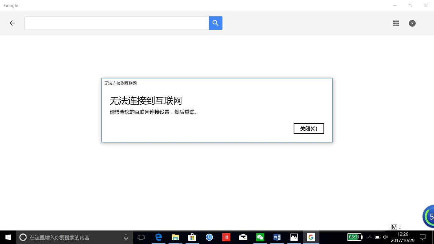Click the green battery time indicator 06:31
Screen dimensions: 434x244
point(355,237)
